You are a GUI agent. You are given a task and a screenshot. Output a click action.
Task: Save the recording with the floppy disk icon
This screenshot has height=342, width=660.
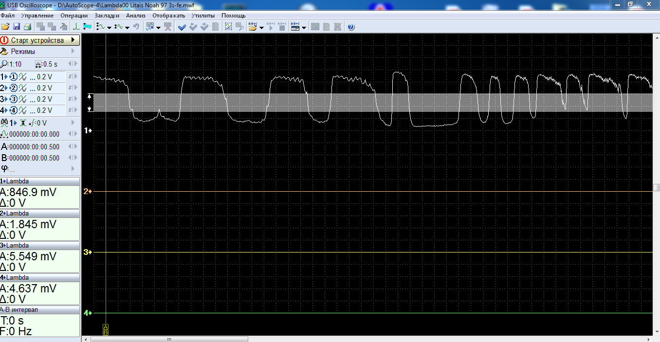point(17,27)
